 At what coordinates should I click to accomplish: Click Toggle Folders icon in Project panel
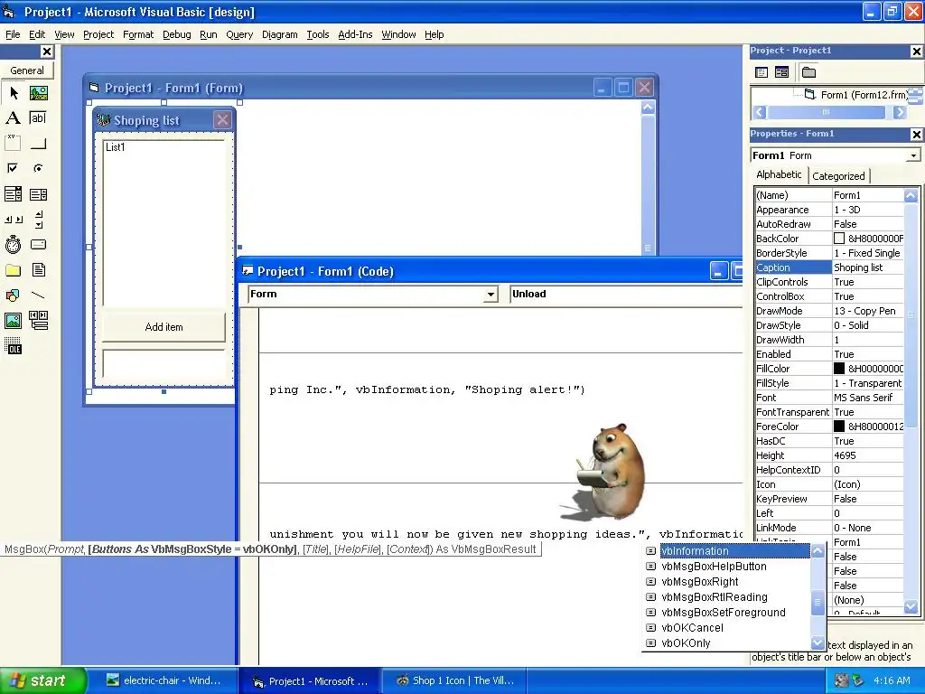[x=808, y=72]
